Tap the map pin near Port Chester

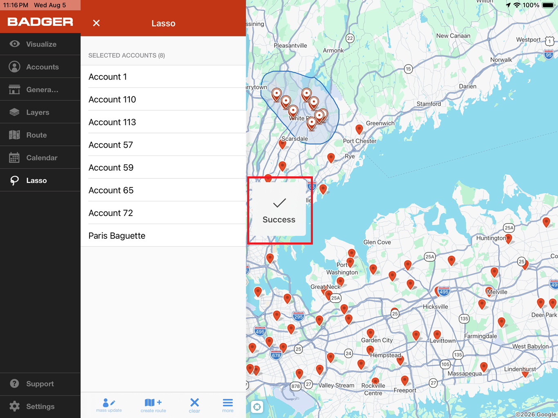pyautogui.click(x=359, y=129)
